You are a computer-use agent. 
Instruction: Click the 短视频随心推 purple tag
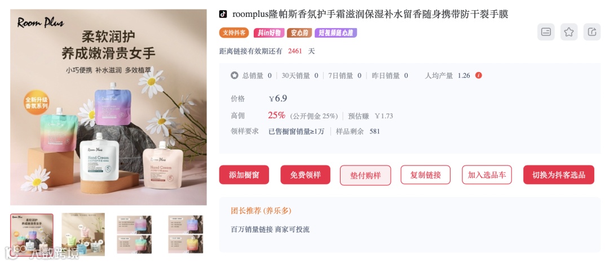[336, 33]
